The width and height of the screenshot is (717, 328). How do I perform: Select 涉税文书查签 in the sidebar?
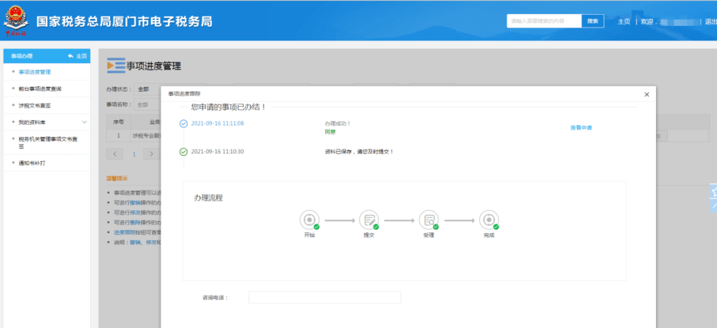(x=35, y=106)
